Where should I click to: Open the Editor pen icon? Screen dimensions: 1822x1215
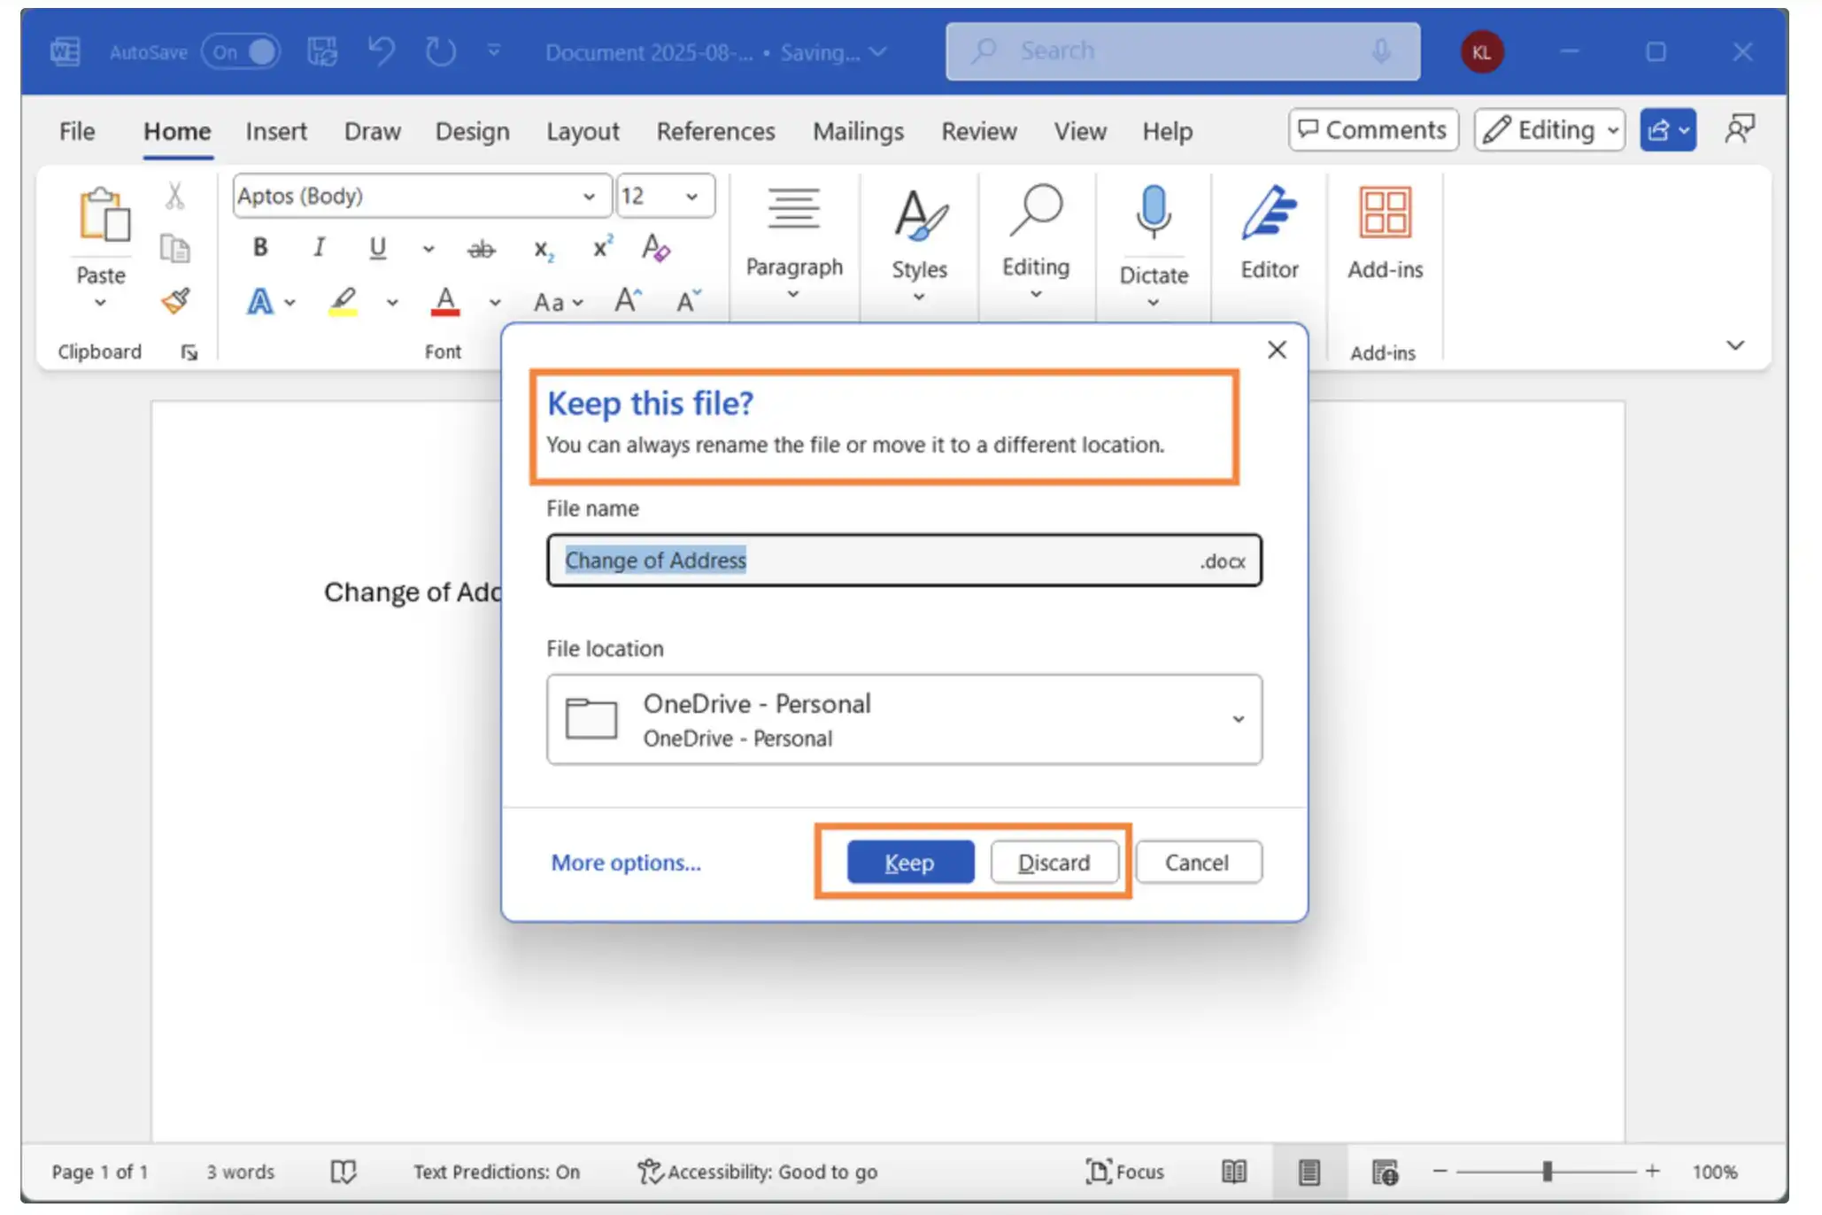pos(1269,213)
